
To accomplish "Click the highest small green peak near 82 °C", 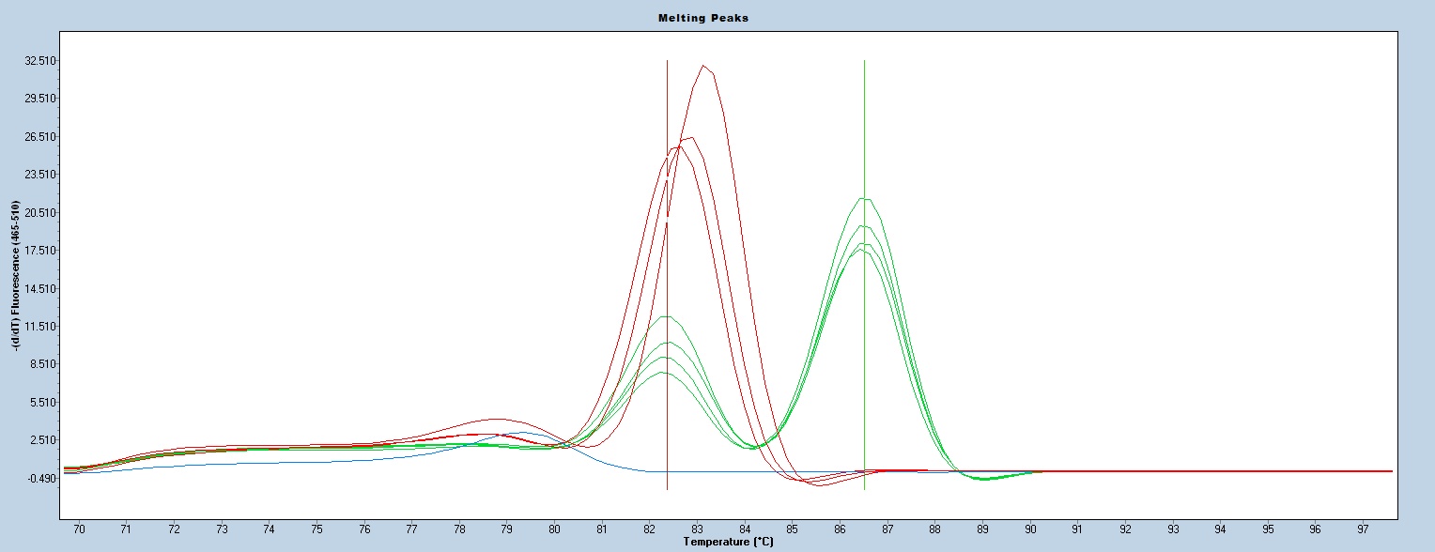I will pyautogui.click(x=666, y=316).
